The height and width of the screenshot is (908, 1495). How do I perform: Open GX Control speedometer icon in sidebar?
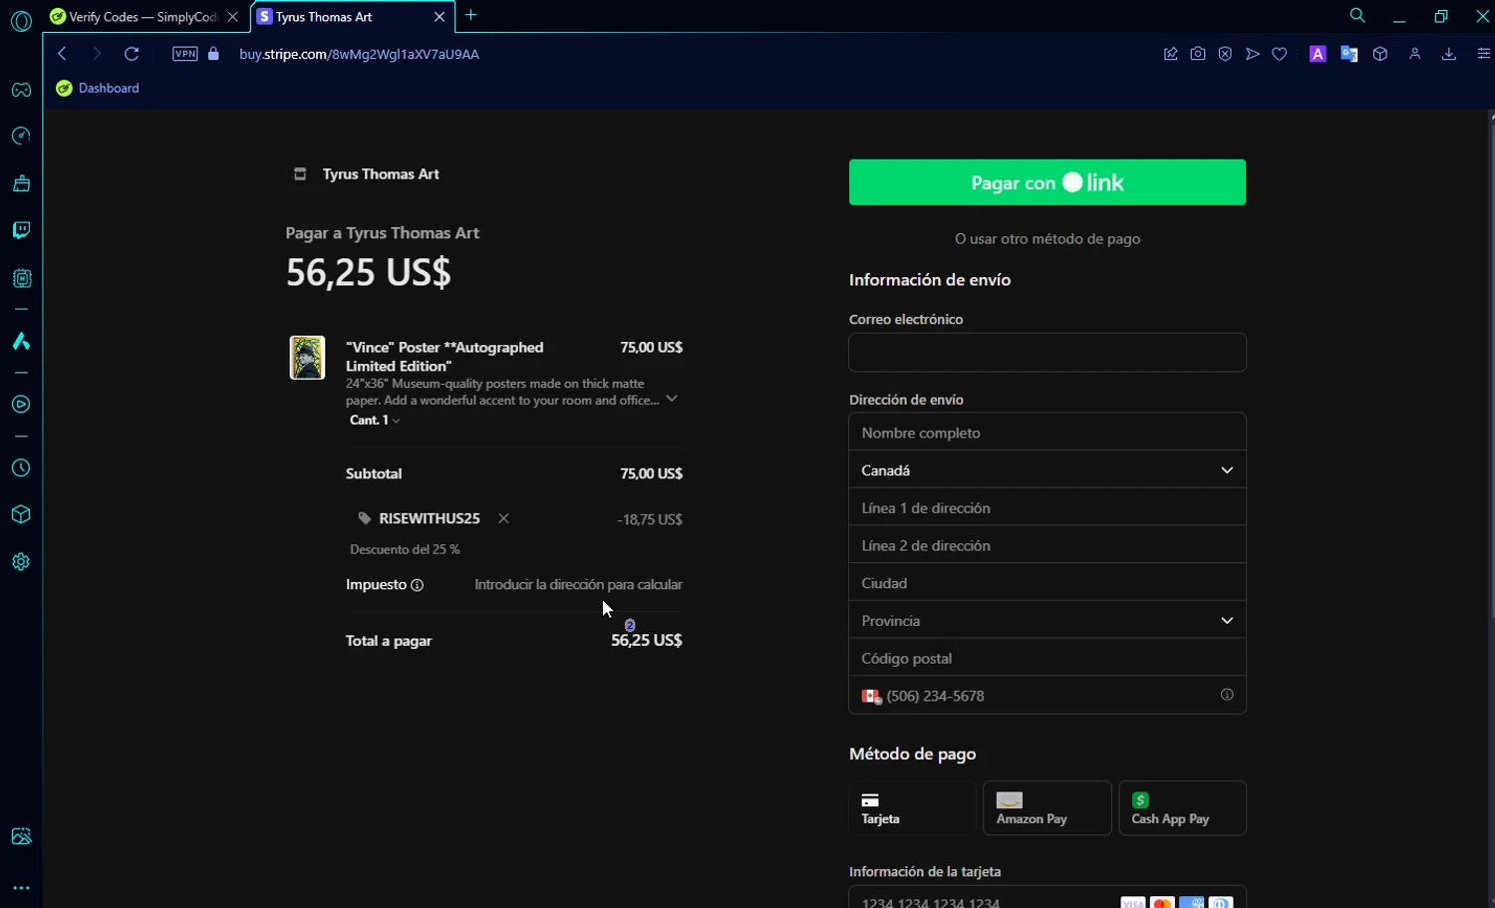pyautogui.click(x=21, y=136)
